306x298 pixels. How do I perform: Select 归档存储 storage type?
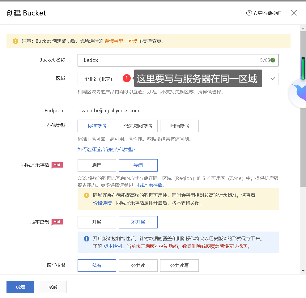(179, 126)
